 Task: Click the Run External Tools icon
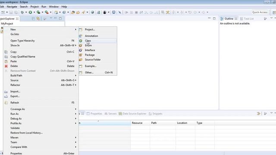point(47,12)
